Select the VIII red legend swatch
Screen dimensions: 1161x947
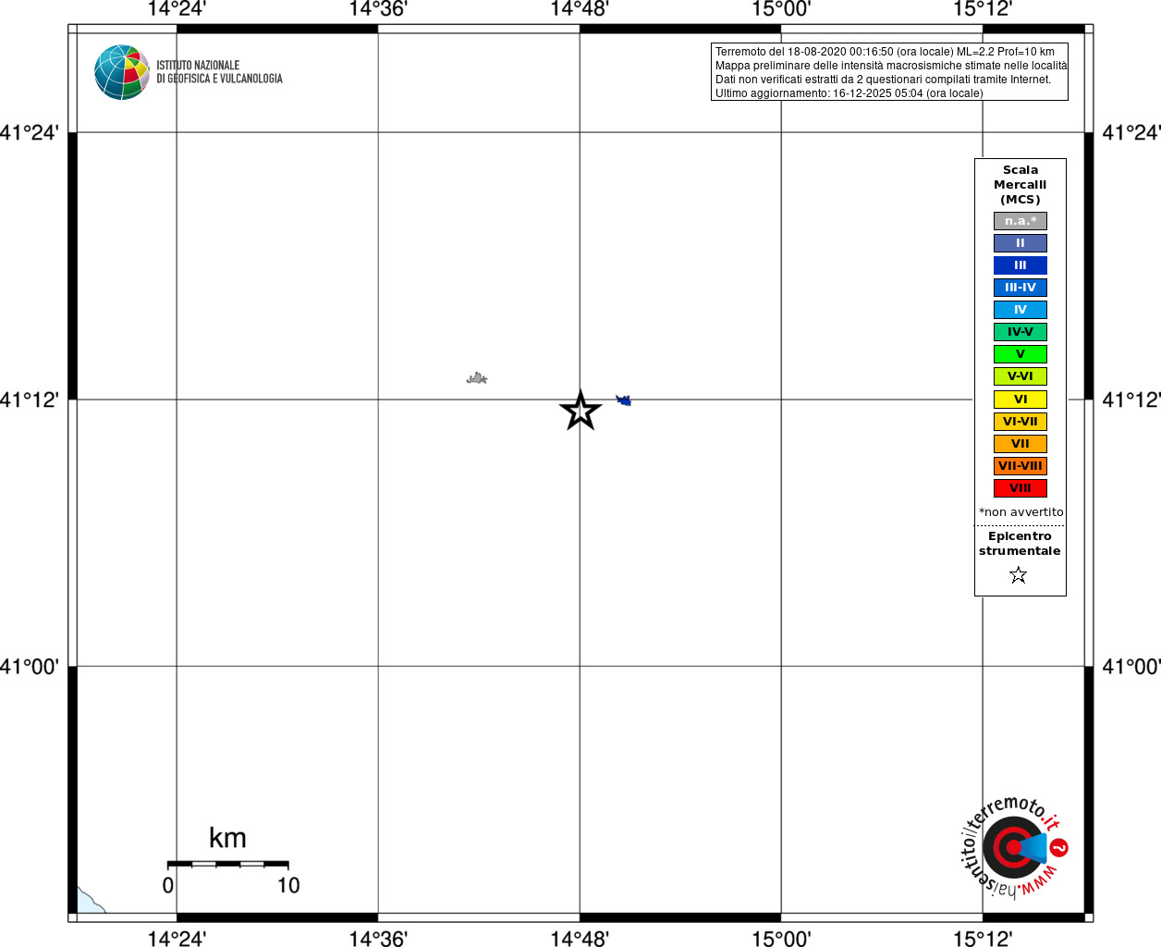click(1020, 488)
